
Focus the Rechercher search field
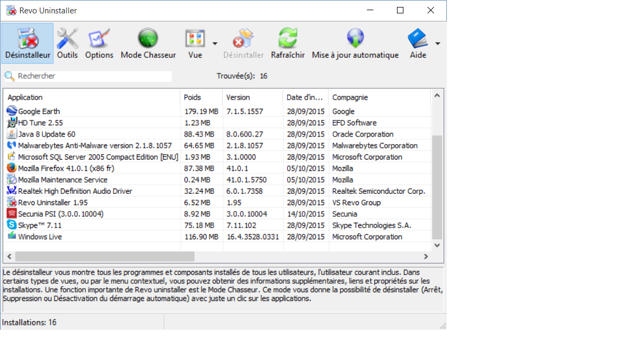click(x=94, y=76)
